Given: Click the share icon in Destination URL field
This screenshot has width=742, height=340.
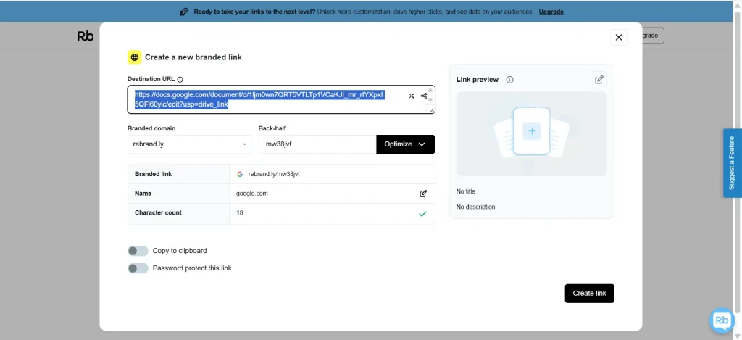Looking at the screenshot, I should [x=423, y=96].
